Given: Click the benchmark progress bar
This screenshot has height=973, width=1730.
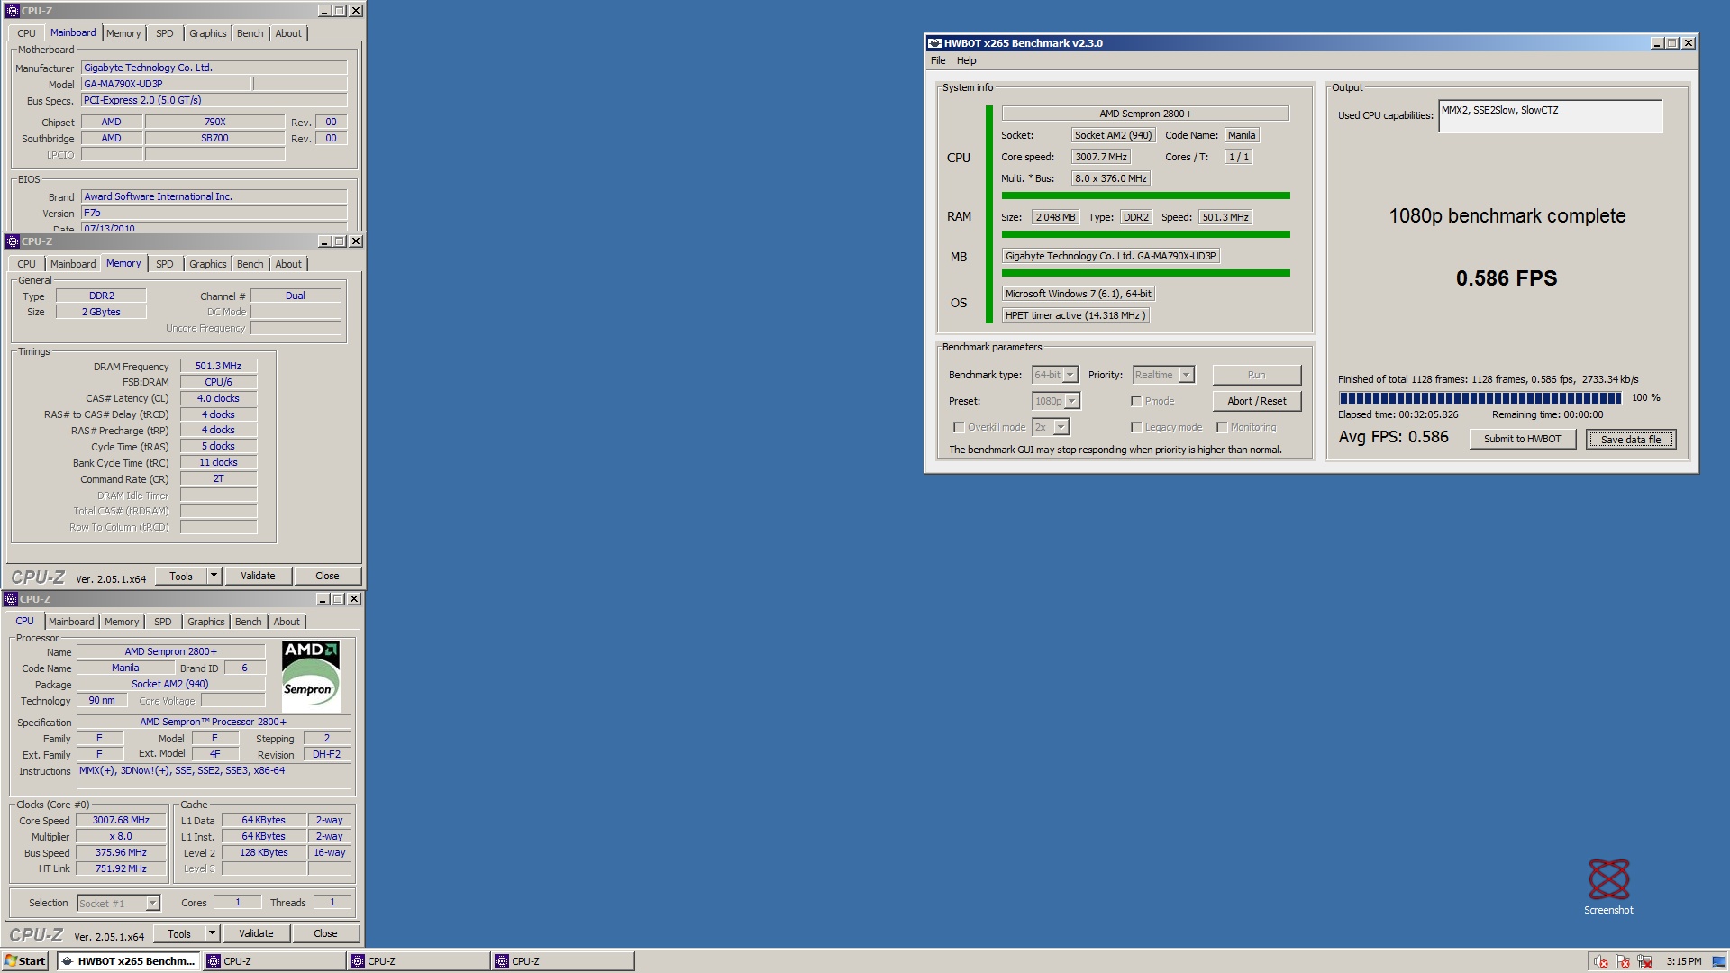Looking at the screenshot, I should click(x=1480, y=397).
